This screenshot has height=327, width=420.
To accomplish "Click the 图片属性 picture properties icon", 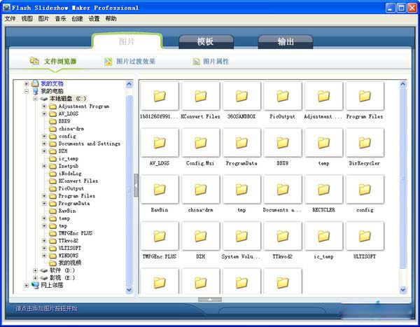I will click(x=197, y=62).
